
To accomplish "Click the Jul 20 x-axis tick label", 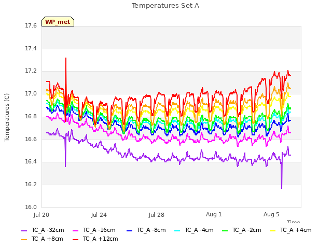I will (x=41, y=215).
